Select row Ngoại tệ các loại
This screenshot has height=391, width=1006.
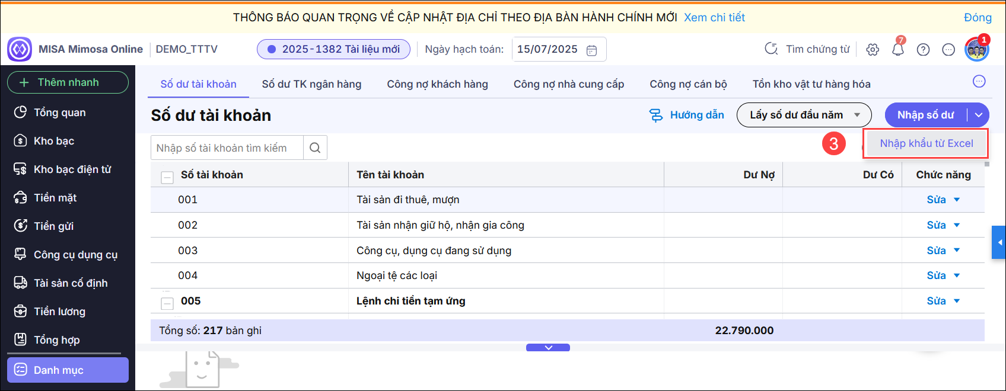568,275
